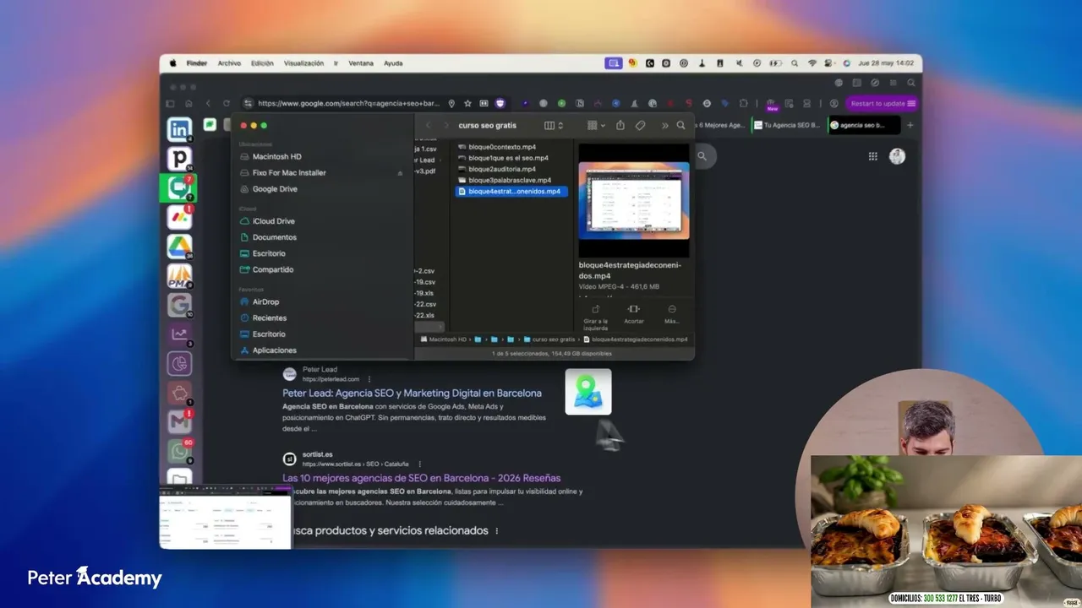Screen dimensions: 1082x608
Task: Reload the browser page
Action: tap(226, 103)
